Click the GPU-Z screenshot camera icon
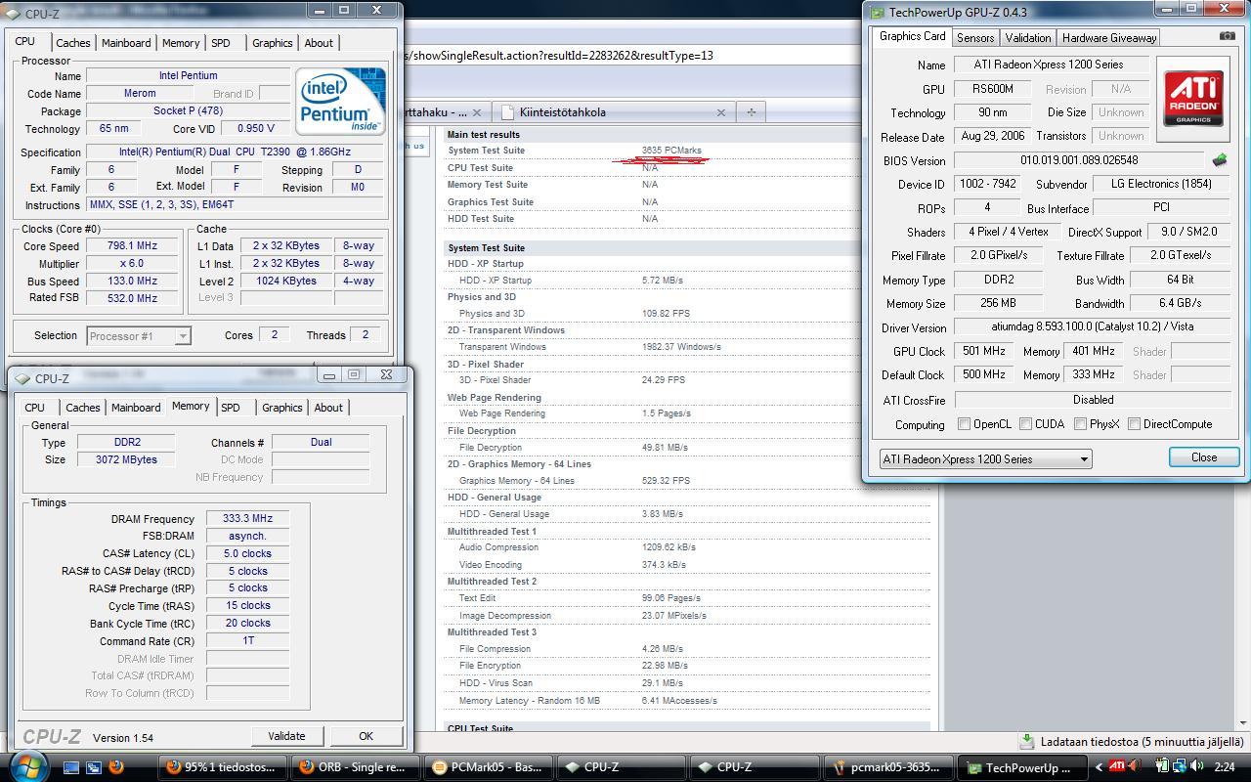The width and height of the screenshot is (1251, 782). point(1228,36)
